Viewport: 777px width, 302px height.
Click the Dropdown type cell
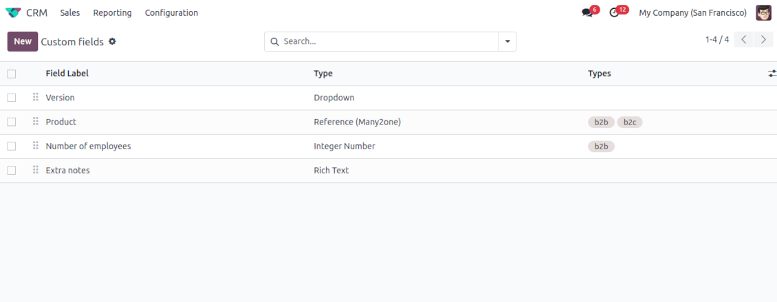pos(334,98)
